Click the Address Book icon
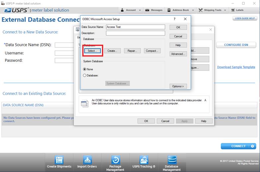Screen dimensions: 260x172 tap(169, 10)
